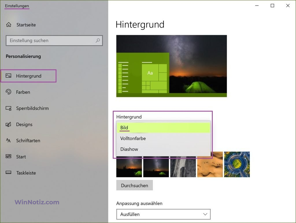Image resolution: width=296 pixels, height=223 pixels.
Task: Choose Volltonfarbe as background type
Action: tap(132, 138)
